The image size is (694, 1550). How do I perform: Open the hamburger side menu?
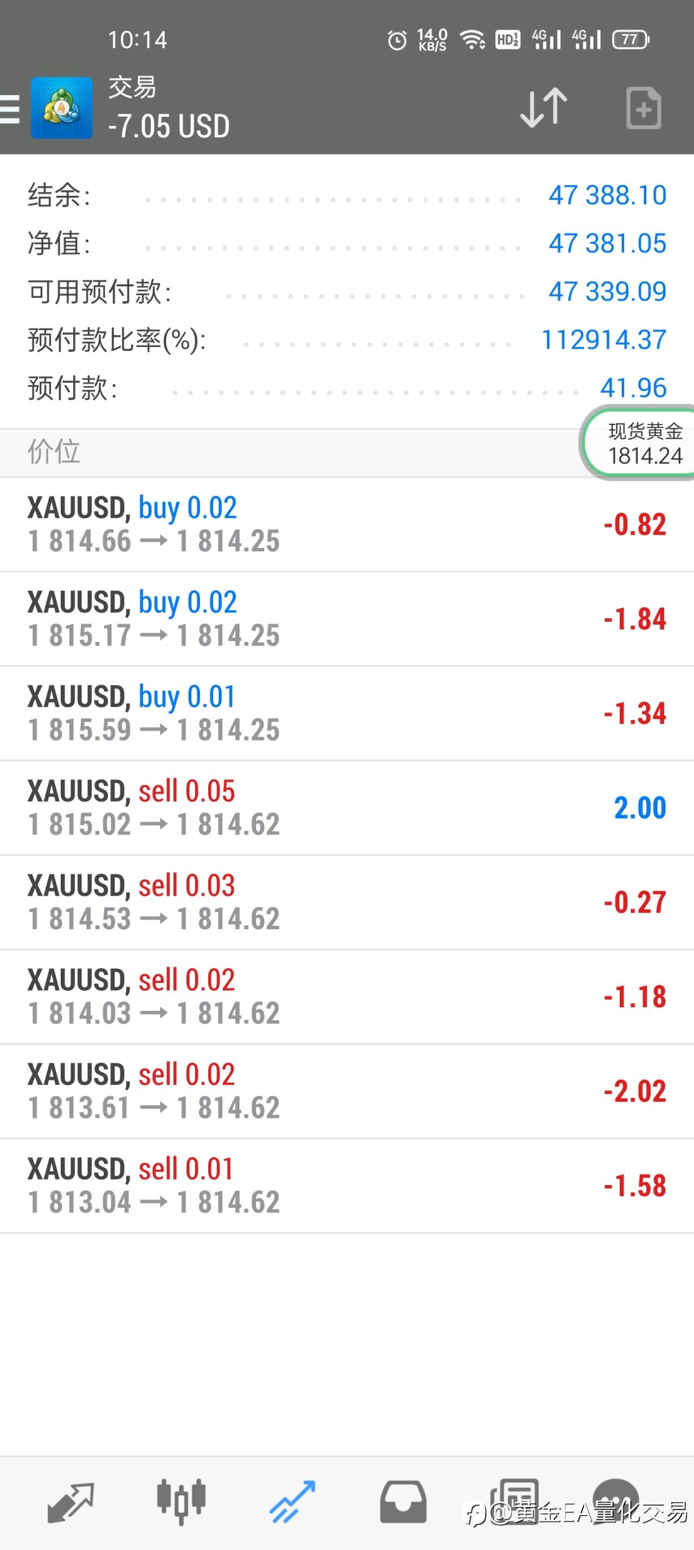[9, 108]
